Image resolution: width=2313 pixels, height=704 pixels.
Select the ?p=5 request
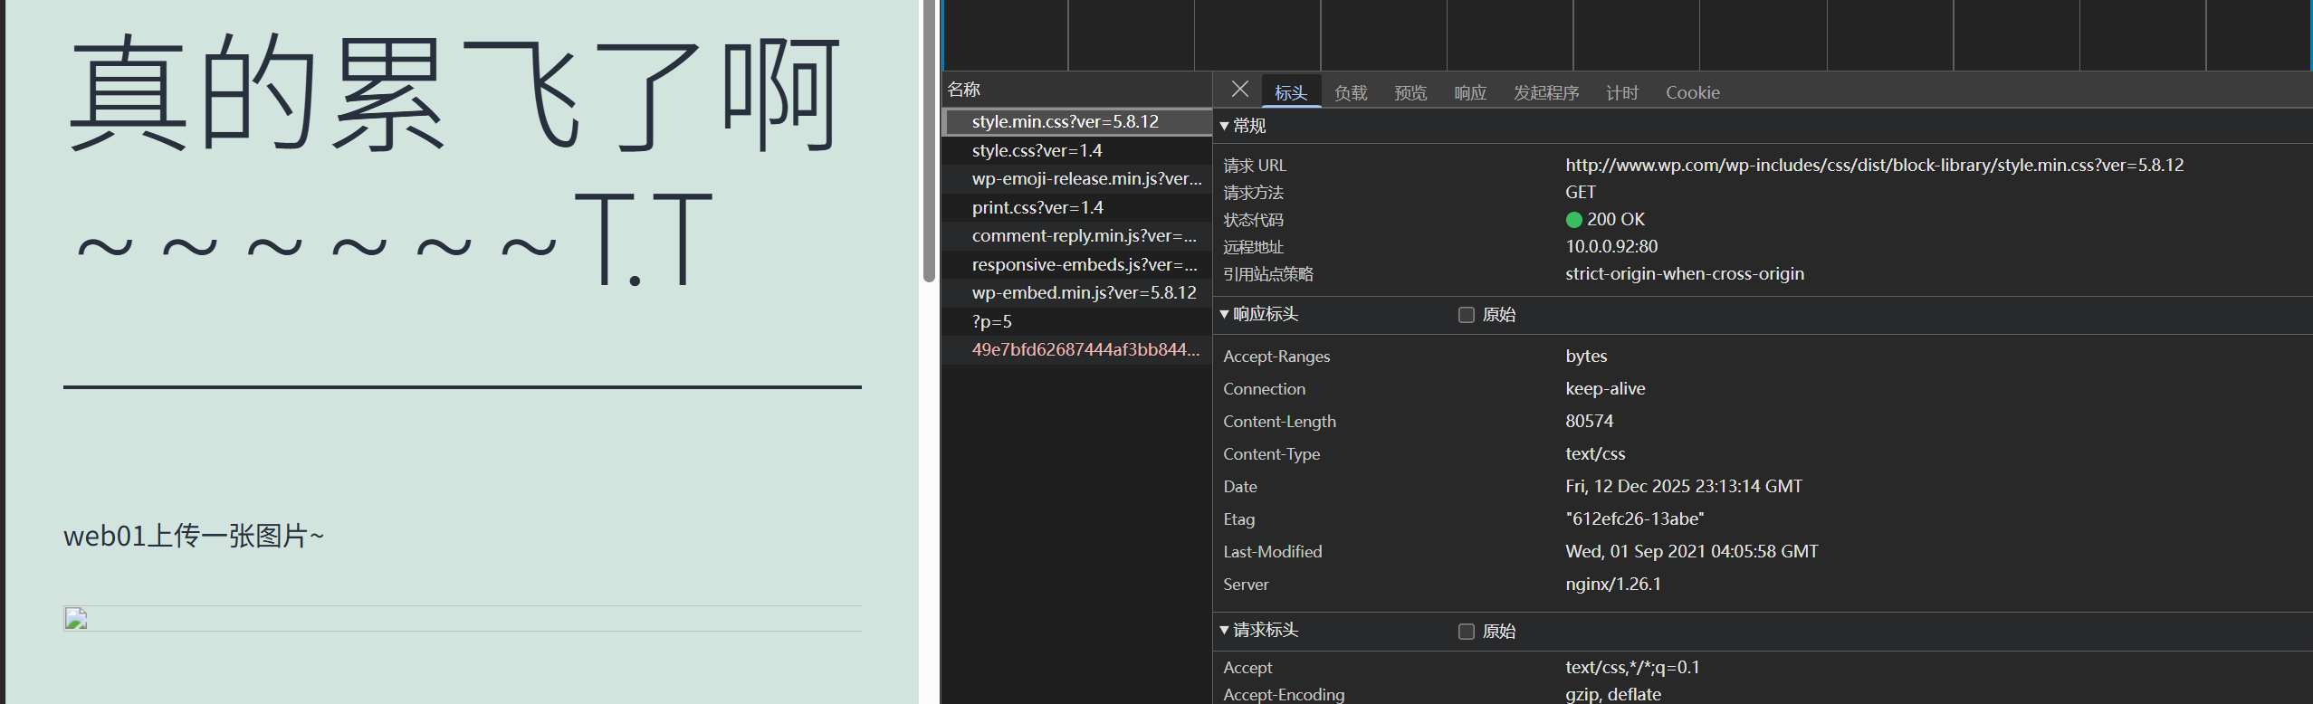pos(1076,321)
